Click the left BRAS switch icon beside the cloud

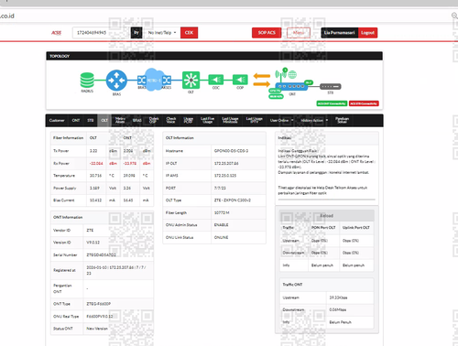coord(141,81)
